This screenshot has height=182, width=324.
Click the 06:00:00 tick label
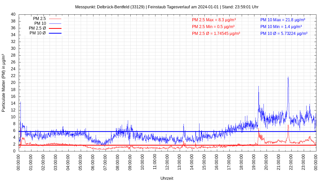coord(93,162)
